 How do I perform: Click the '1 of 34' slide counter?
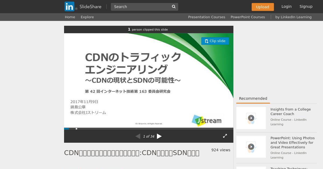tap(149, 137)
